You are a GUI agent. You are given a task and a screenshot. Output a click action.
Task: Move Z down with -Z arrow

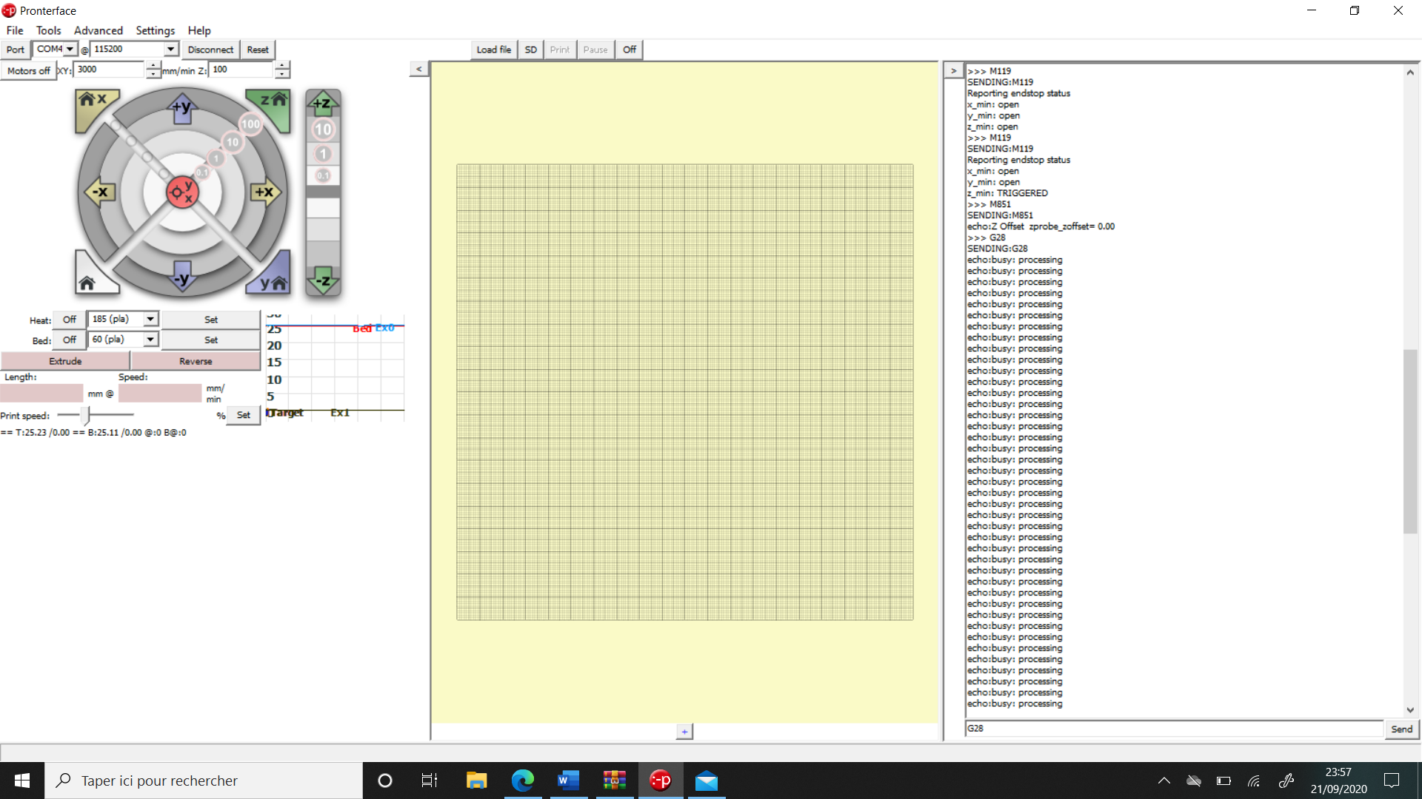(323, 280)
